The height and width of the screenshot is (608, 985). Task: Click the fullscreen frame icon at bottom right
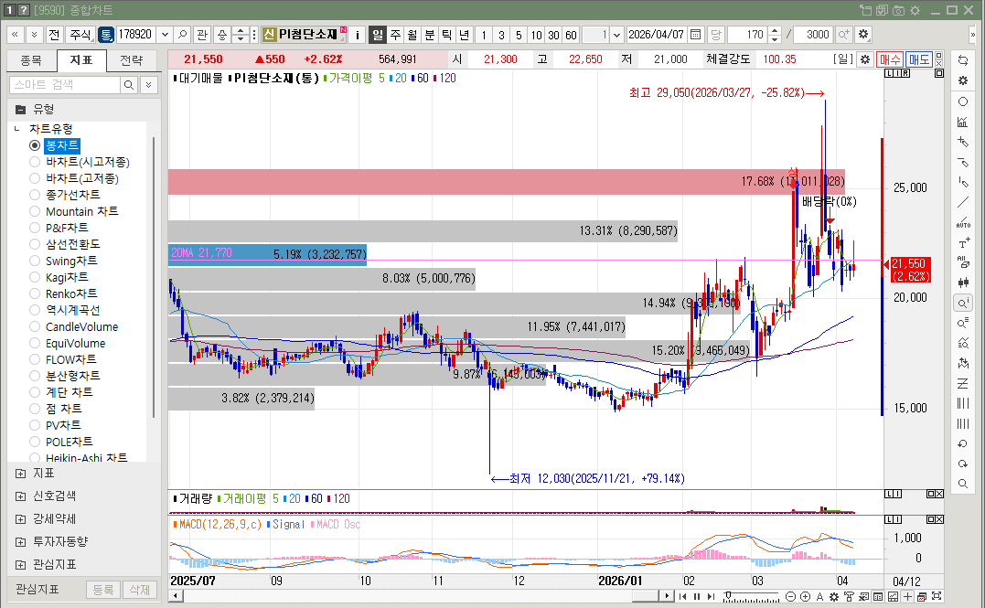pos(936,596)
